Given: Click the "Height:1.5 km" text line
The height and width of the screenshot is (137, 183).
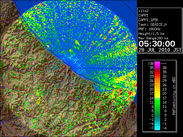Looking at the screenshot, I should pos(151,34).
